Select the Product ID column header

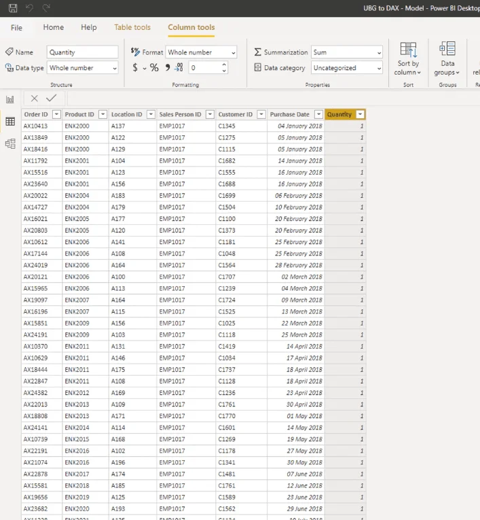pyautogui.click(x=79, y=114)
